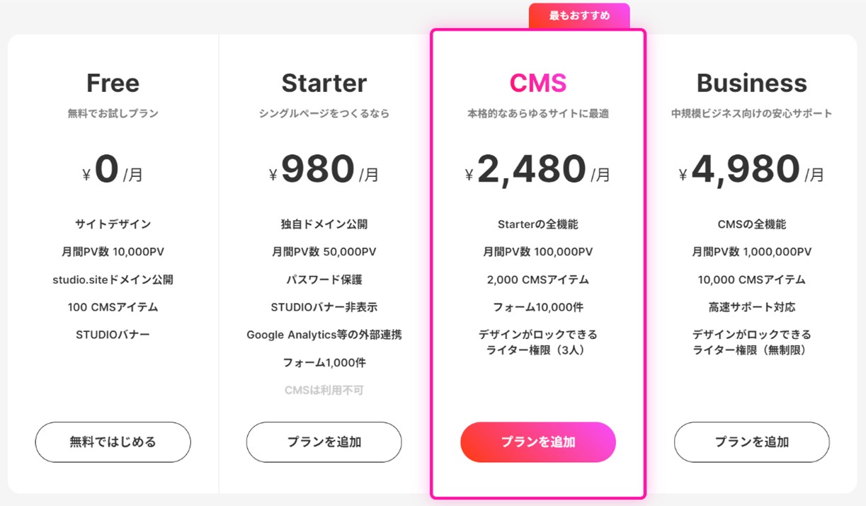Viewport: 866px width, 506px height.
Task: Add the Starter plan via プランを追加
Action: [324, 442]
